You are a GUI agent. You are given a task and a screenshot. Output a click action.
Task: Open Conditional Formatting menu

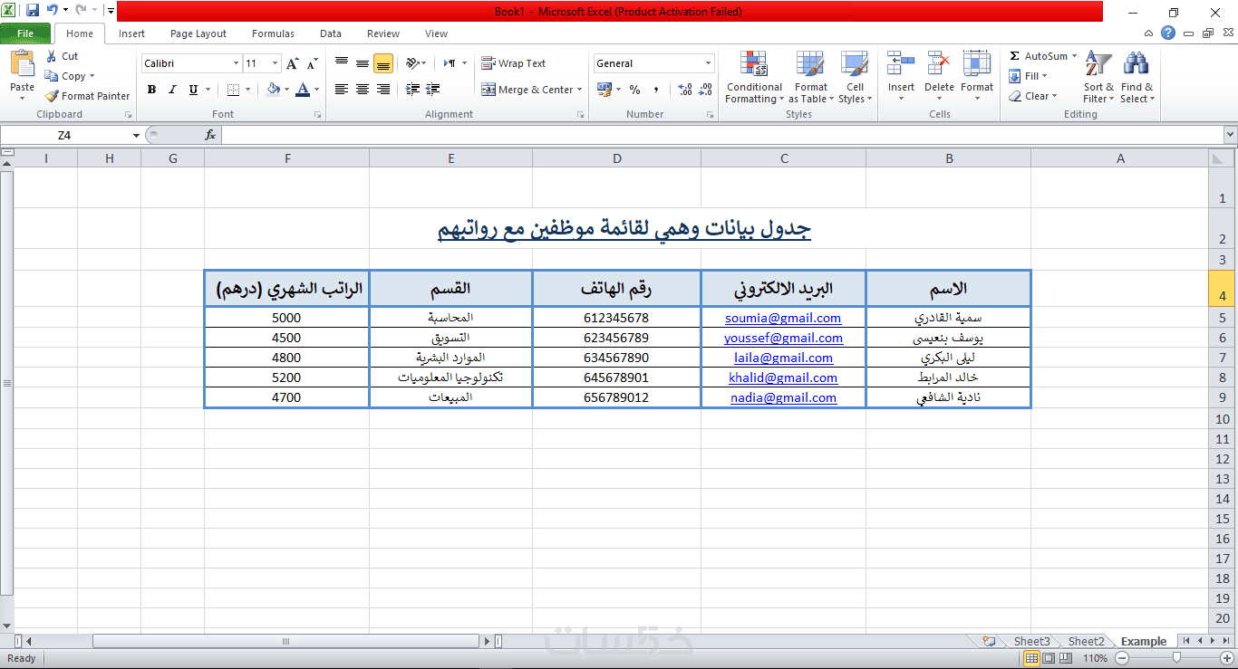tap(753, 77)
